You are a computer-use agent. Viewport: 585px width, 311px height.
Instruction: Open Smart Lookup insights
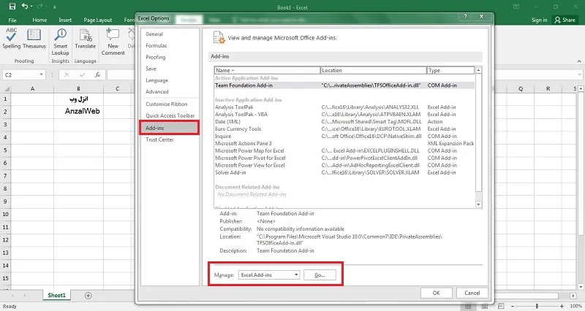[60, 42]
